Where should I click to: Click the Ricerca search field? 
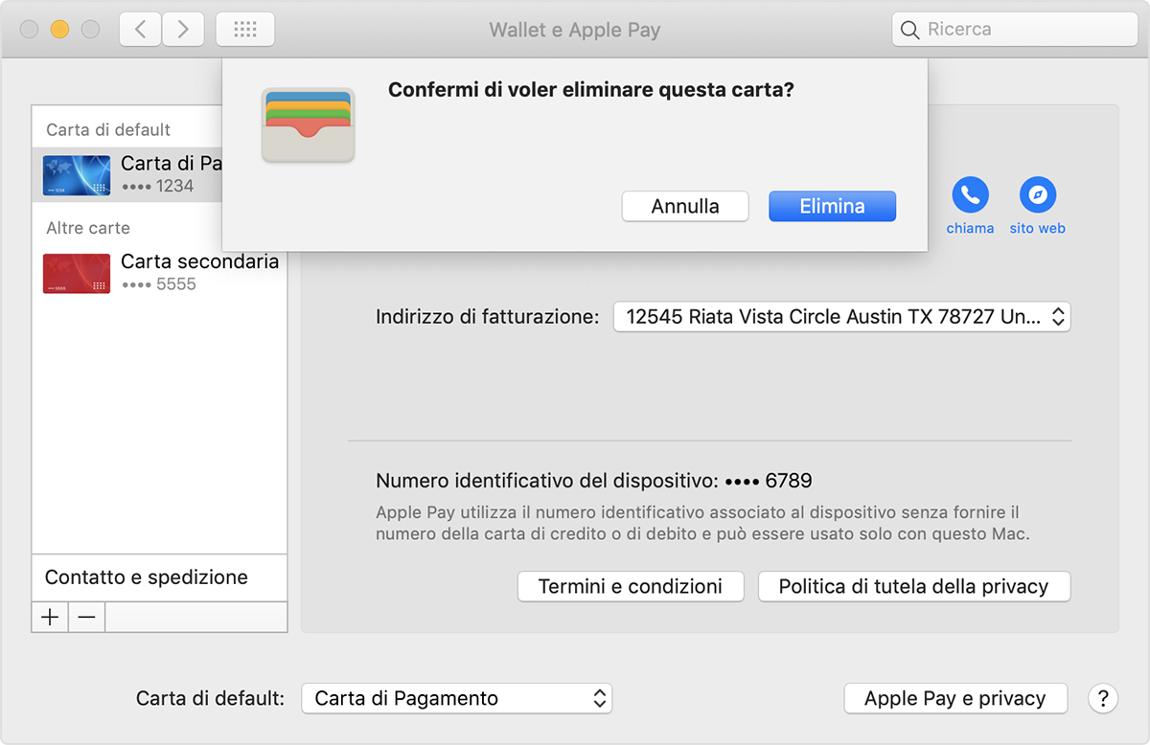pyautogui.click(x=1014, y=30)
